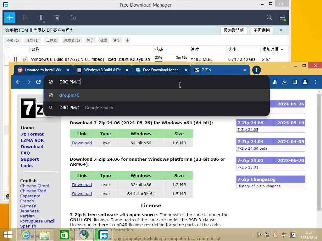Move download to folder icon in FDM

pyautogui.click(x=73, y=18)
